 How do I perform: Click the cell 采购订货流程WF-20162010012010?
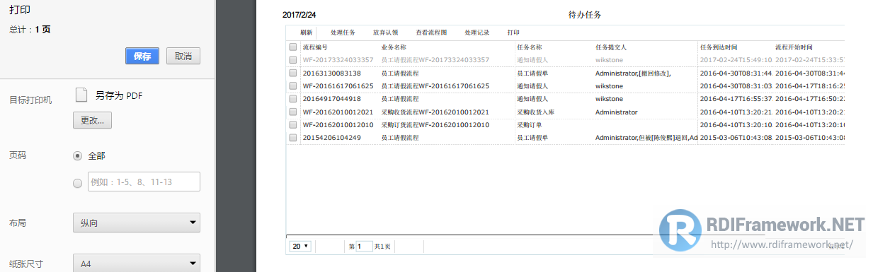[x=435, y=124]
